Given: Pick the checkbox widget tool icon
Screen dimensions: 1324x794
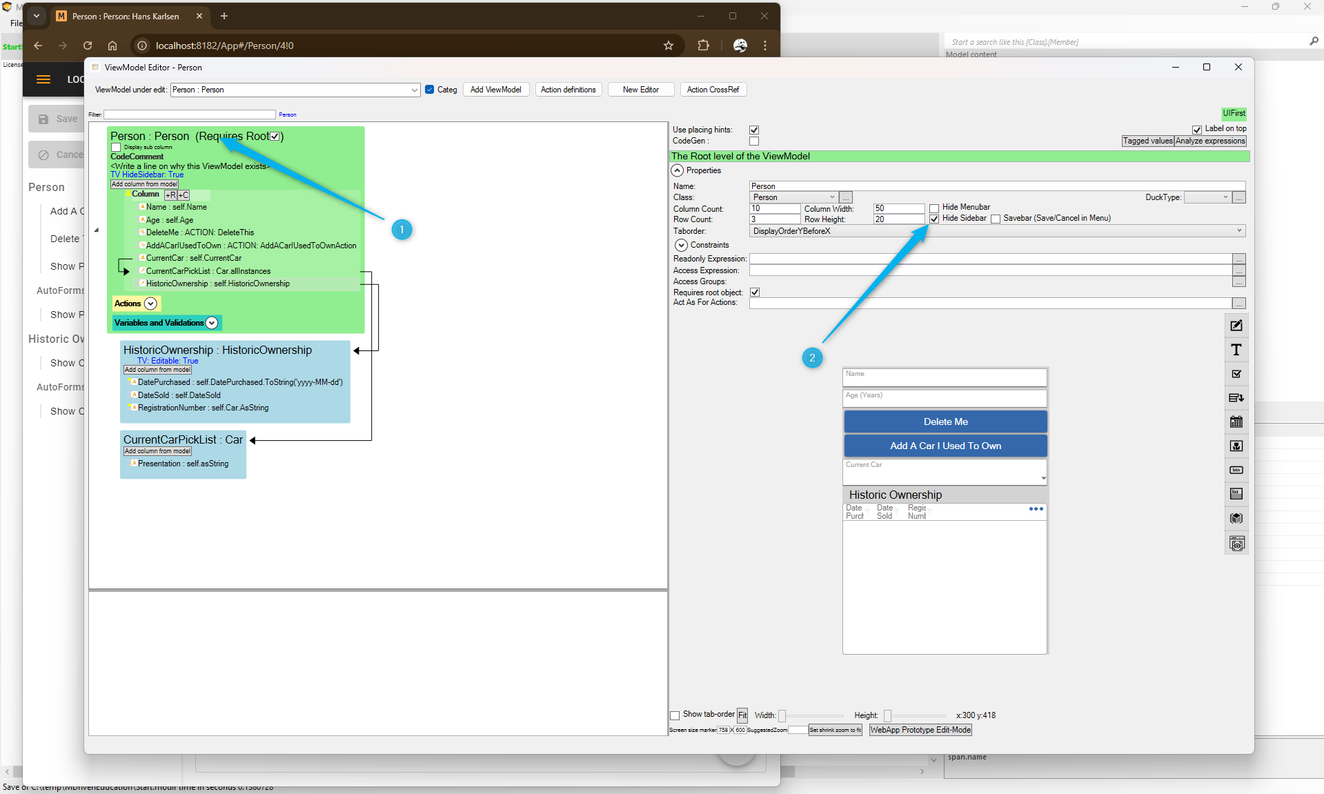Looking at the screenshot, I should point(1236,374).
